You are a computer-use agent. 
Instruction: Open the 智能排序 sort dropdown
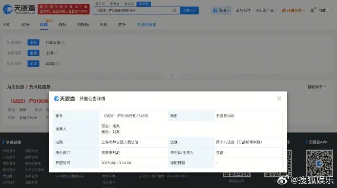[316, 87]
